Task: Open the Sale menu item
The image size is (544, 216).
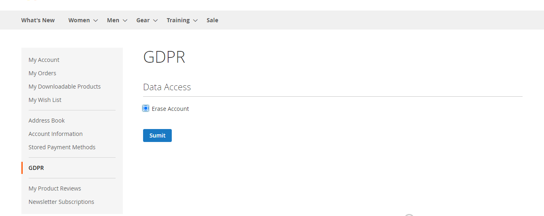Action: (212, 20)
